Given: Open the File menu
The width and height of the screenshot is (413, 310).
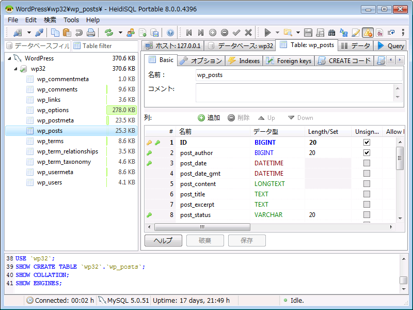Looking at the screenshot, I should tap(13, 20).
